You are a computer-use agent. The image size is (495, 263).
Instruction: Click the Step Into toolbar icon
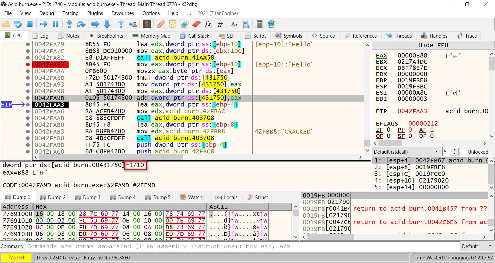click(x=69, y=24)
